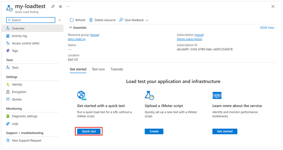This screenshot has height=150, width=283.
Task: Click the Get started button
Action: (x=225, y=132)
